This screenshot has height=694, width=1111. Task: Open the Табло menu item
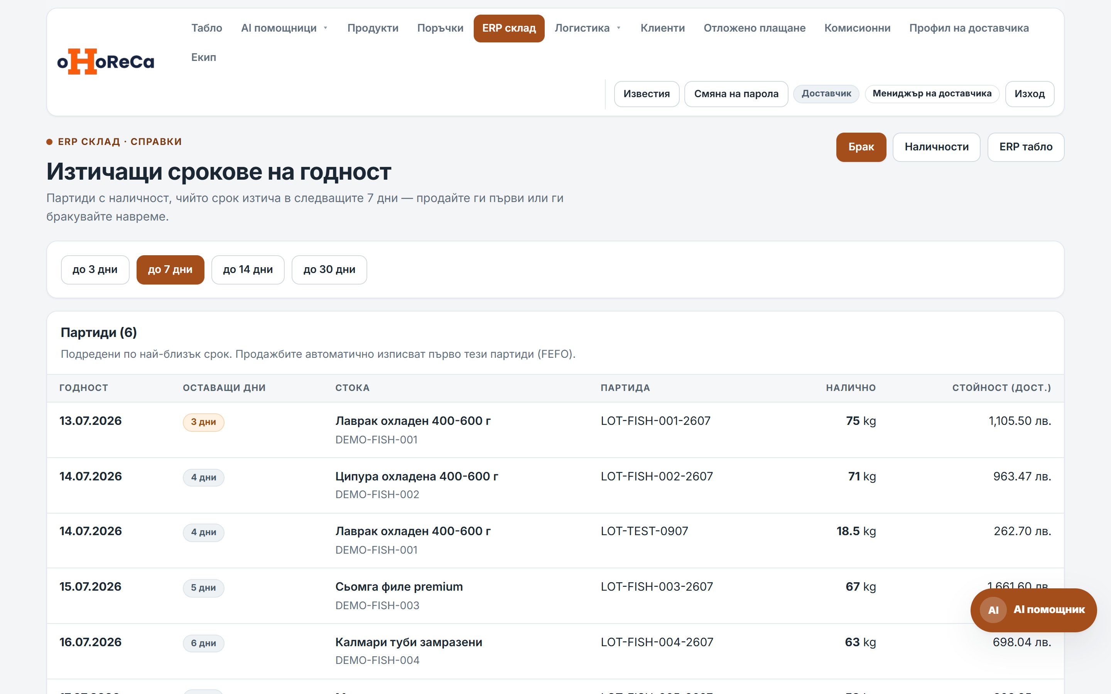[207, 28]
